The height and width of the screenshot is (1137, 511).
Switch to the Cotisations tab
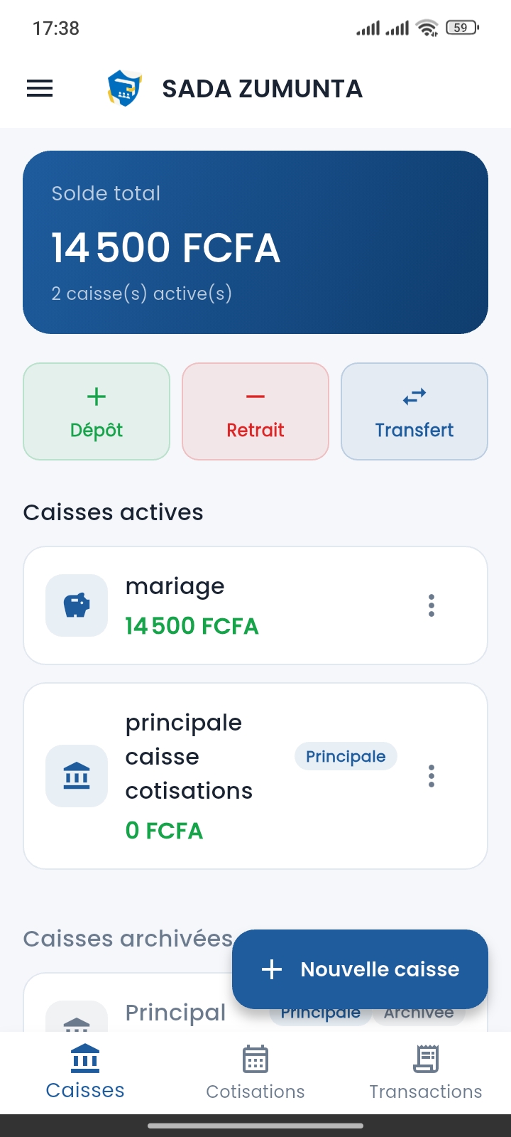255,1072
